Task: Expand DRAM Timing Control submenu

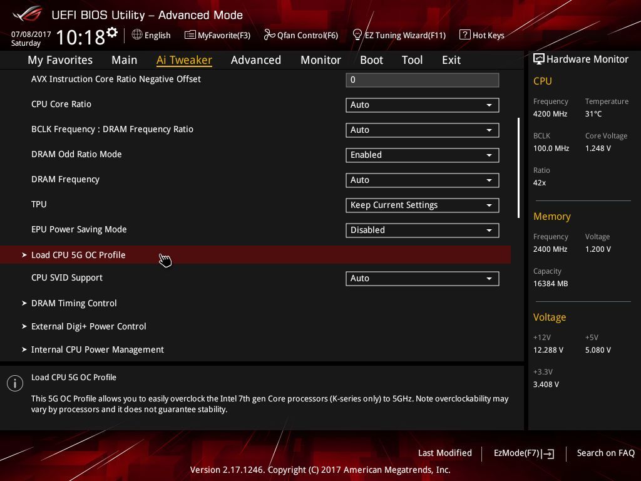Action: coord(69,304)
